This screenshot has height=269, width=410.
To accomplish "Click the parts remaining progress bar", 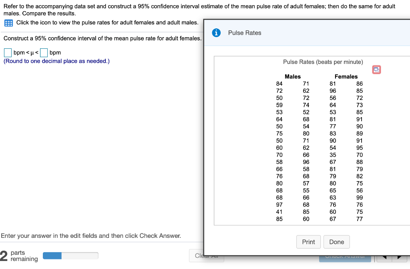I will click(70, 255).
